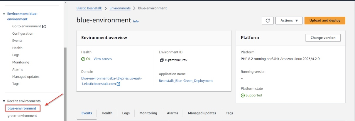
Task: Switch to the Health tab
Action: [107, 113]
